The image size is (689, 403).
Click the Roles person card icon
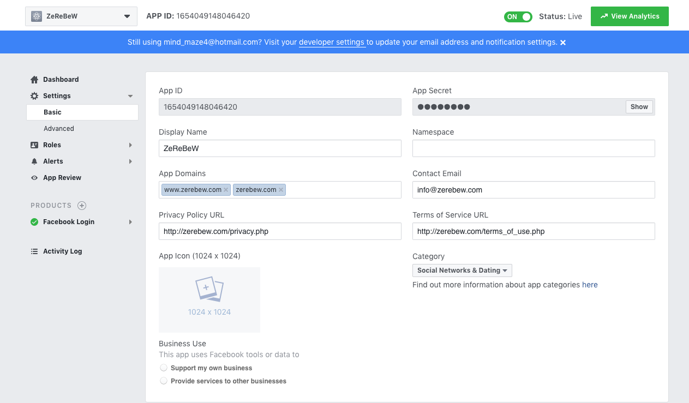pos(34,145)
